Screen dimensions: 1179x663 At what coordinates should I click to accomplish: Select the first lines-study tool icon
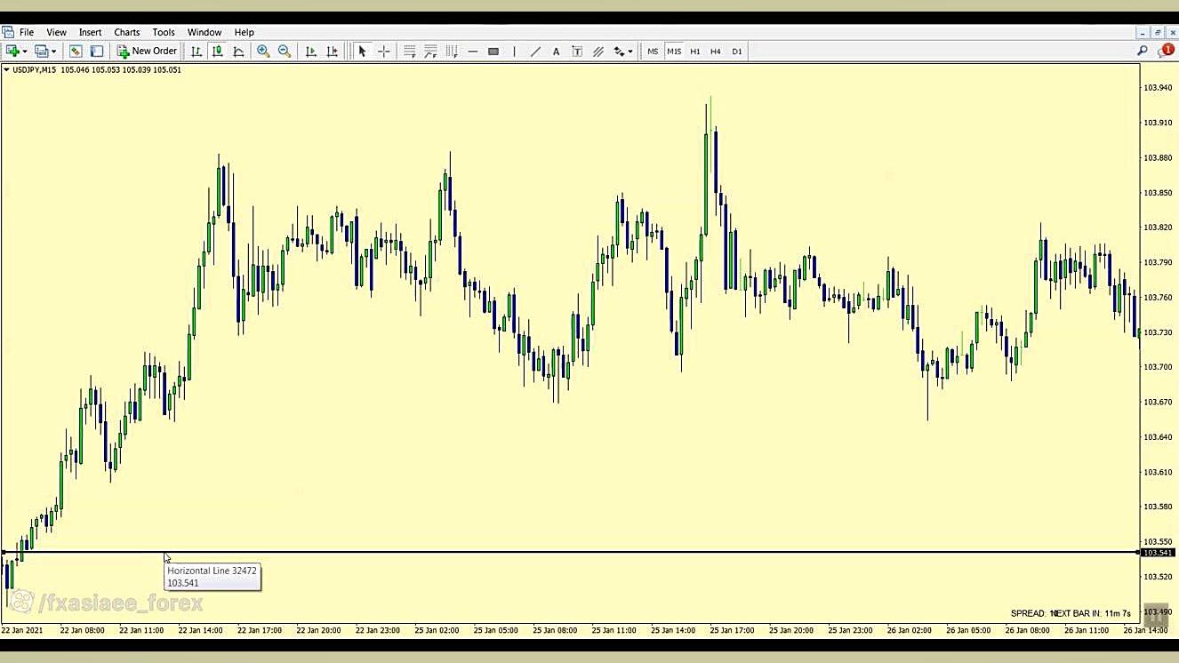pyautogui.click(x=410, y=52)
